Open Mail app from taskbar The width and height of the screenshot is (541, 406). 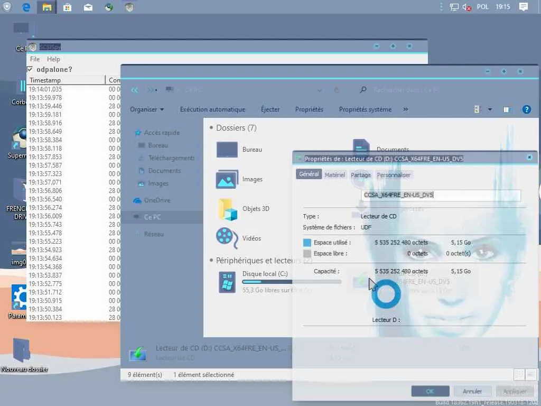point(88,7)
